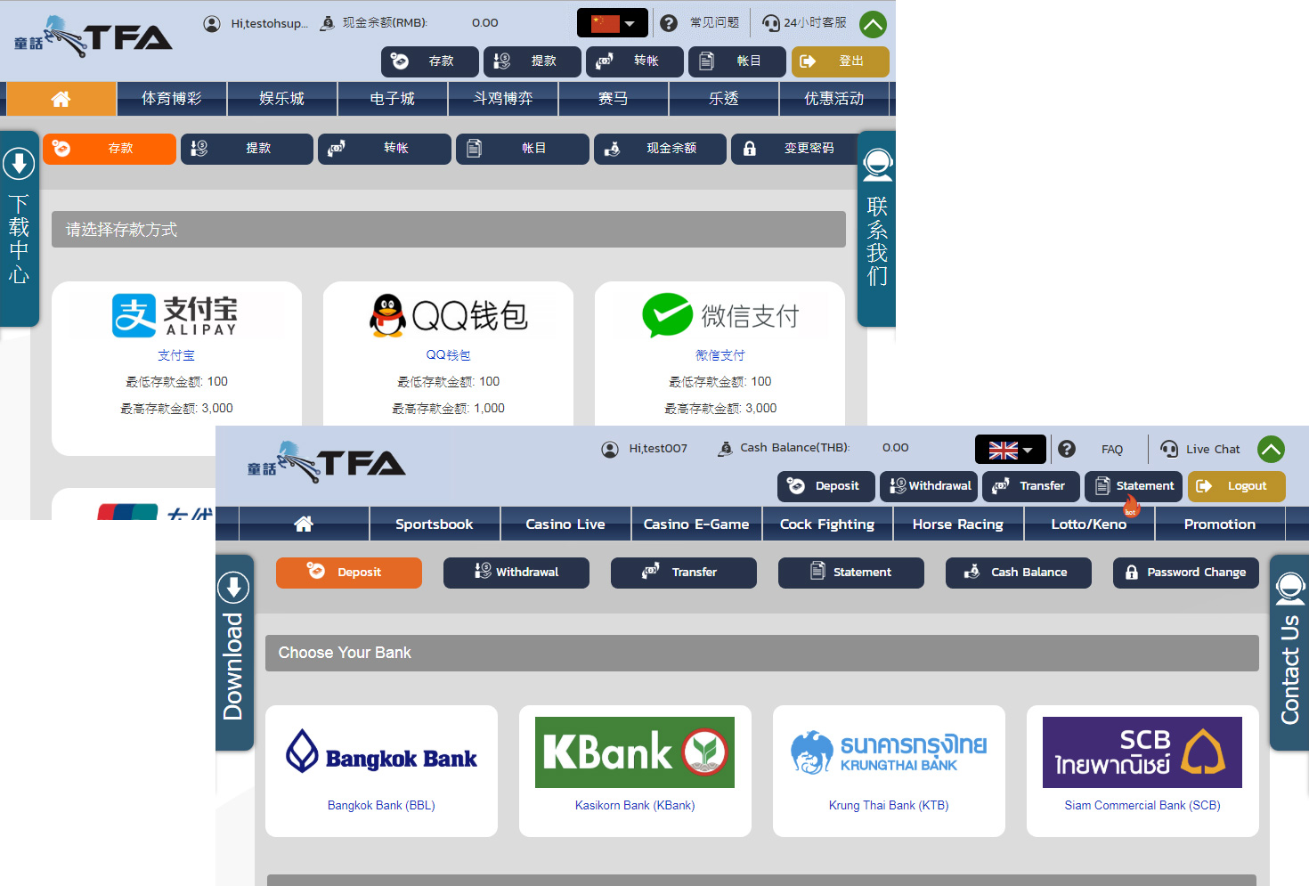Image resolution: width=1309 pixels, height=886 pixels.
Task: Click money bag icon beside 现金余额(RMB)
Action: [328, 23]
